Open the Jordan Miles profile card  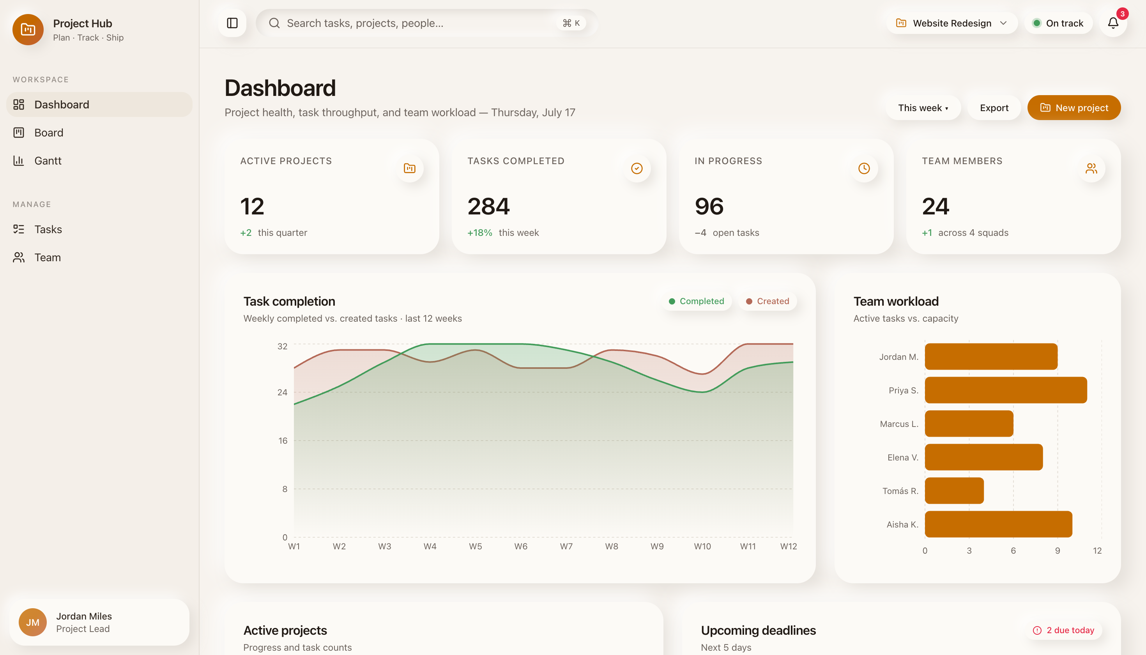point(99,622)
